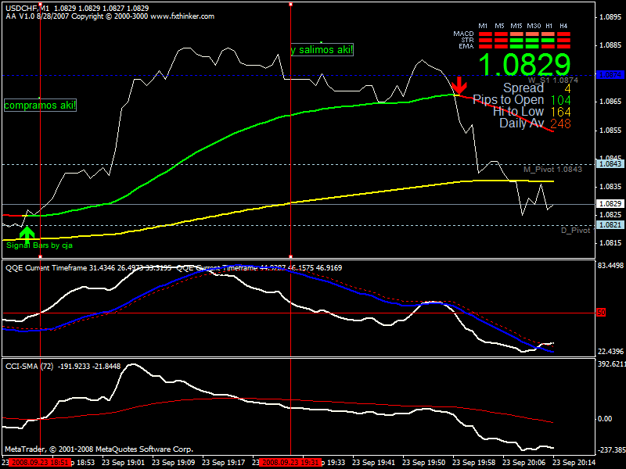
Task: Click the 0.00 CCI scale value
Action: (x=605, y=419)
